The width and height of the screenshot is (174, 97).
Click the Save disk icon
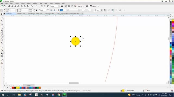point(10,6)
